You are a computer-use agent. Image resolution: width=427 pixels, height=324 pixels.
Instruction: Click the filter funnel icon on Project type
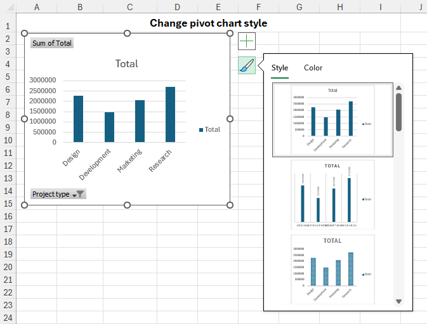click(x=81, y=194)
